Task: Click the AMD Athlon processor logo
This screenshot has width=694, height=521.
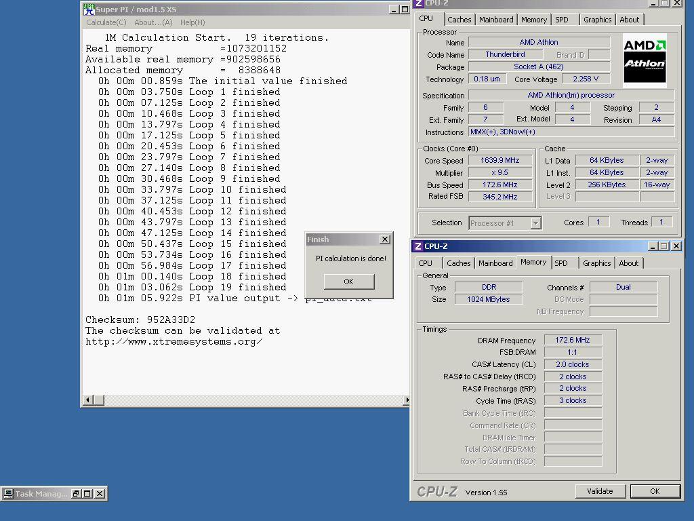Action: click(645, 60)
